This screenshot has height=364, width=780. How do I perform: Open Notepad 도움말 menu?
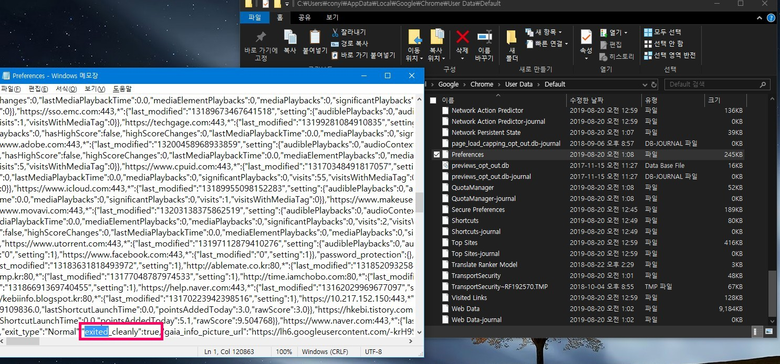[x=122, y=89]
